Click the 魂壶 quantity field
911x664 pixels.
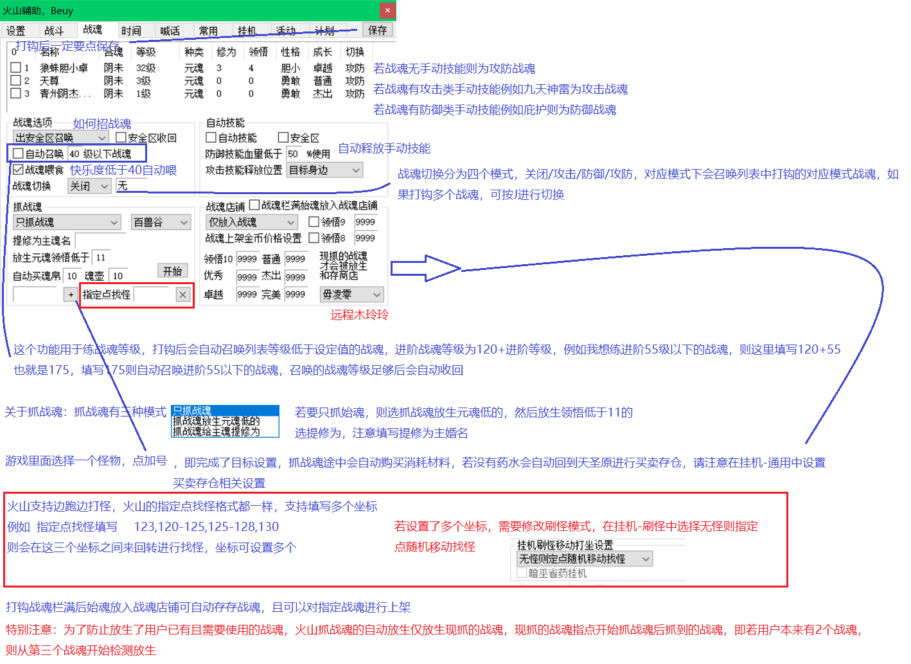(x=119, y=276)
